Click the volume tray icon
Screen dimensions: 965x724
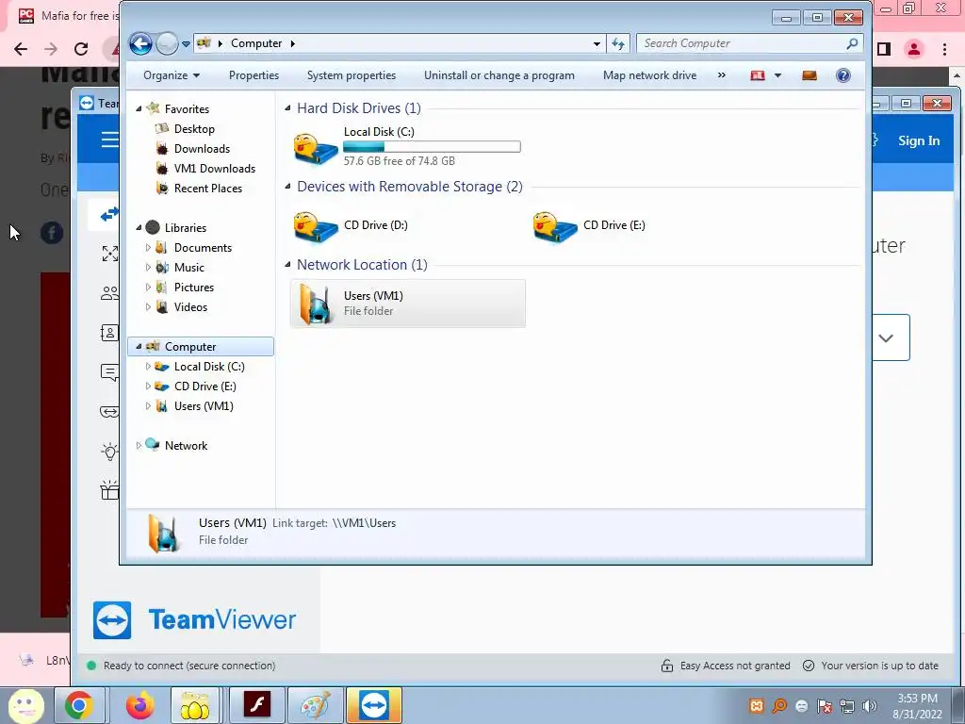pyautogui.click(x=870, y=706)
